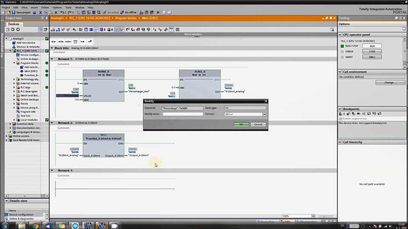Click the Print icon in the toolbar
This screenshot has width=408, height=229.
34,12
